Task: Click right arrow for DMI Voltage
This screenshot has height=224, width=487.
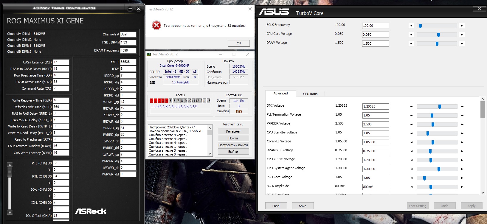Action: 462,106
